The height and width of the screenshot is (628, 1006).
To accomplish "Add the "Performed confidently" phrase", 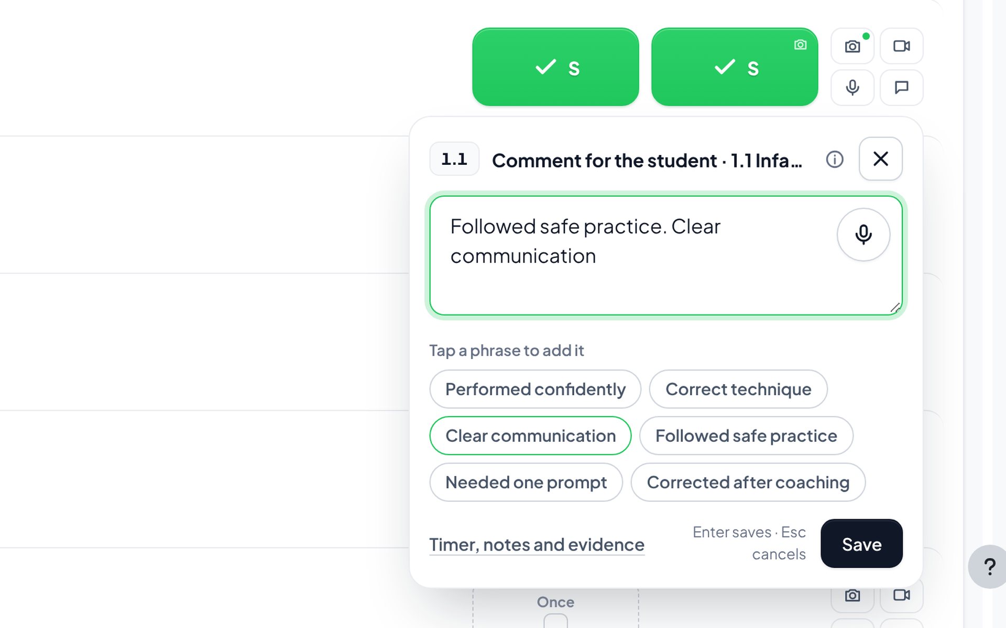I will pyautogui.click(x=535, y=389).
